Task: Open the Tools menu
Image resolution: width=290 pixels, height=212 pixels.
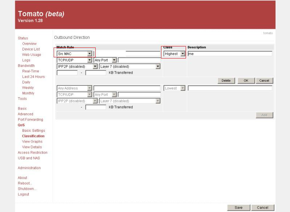Action: (x=22, y=99)
